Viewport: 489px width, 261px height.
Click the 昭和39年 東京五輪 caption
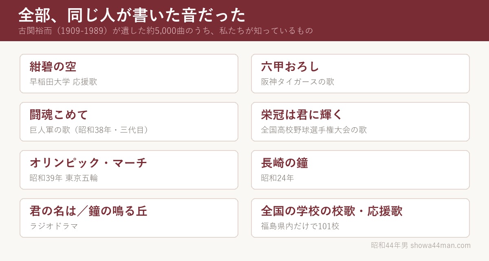(64, 178)
